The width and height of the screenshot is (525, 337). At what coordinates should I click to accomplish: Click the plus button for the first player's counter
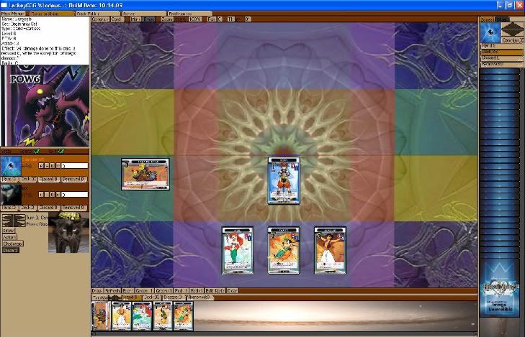click(41, 166)
